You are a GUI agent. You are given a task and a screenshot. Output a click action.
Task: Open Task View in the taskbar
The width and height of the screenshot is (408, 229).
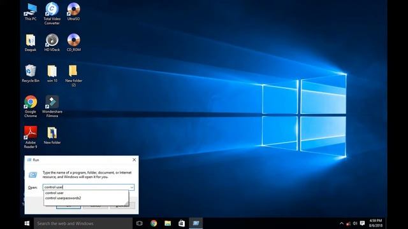[x=140, y=223]
